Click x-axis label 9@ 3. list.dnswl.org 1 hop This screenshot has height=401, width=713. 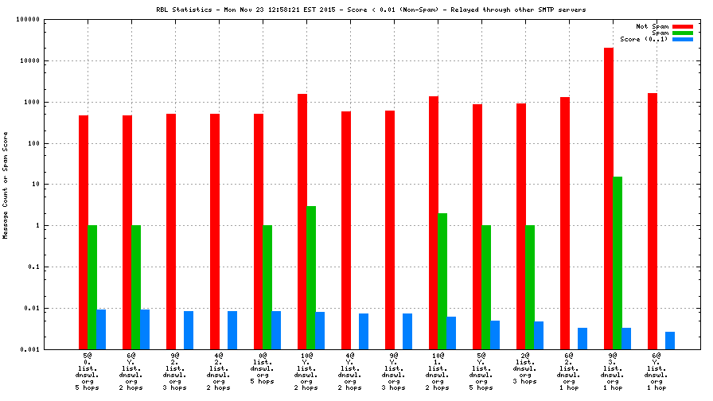click(613, 371)
